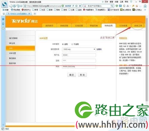This screenshot has width=149, height=131.
Task: Click the home icon left of tabs
Action: pos(4,14)
